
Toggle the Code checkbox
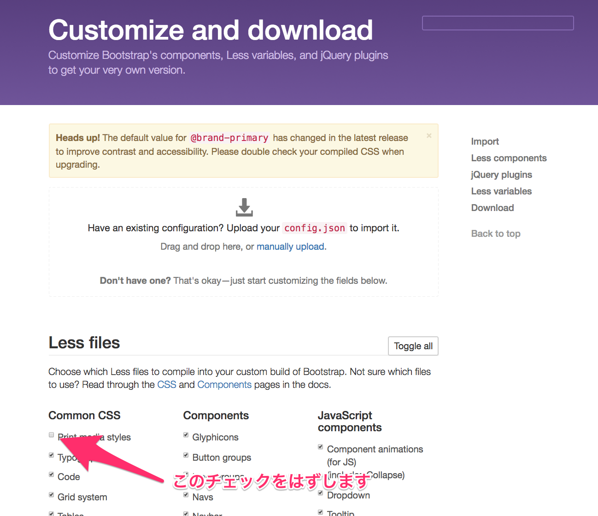(51, 475)
